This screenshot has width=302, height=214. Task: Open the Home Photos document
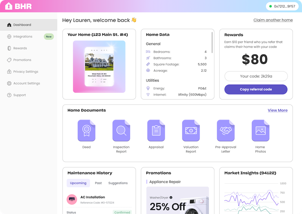[x=260, y=131]
